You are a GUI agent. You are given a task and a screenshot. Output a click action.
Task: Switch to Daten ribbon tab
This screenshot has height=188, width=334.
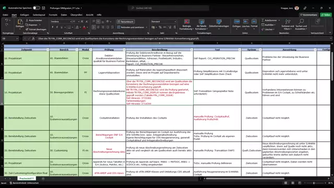tap(64, 15)
